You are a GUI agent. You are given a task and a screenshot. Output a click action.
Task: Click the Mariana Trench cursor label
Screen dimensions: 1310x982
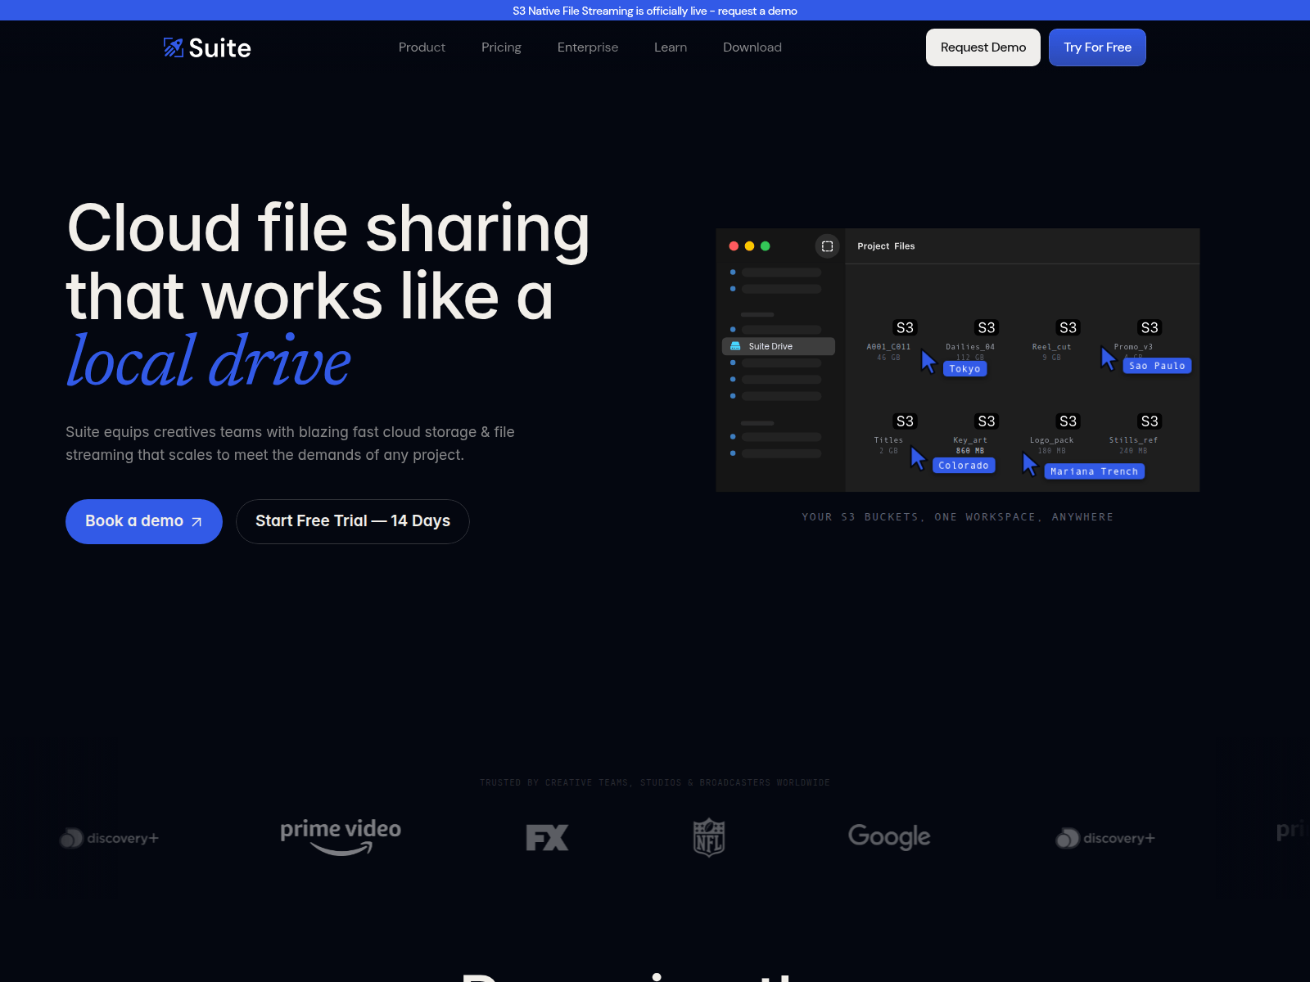[x=1094, y=471]
